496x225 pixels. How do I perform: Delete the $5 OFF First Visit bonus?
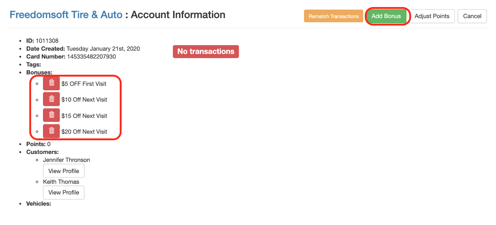tap(51, 83)
